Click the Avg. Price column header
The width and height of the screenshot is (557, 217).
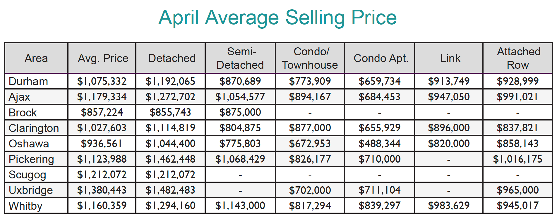103,58
